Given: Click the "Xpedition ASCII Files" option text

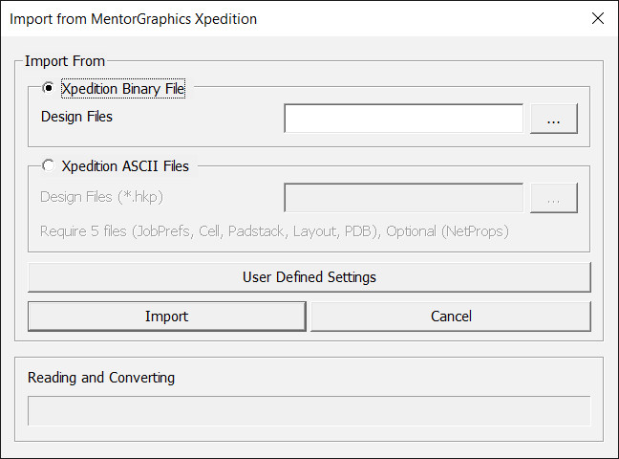Looking at the screenshot, I should (125, 165).
